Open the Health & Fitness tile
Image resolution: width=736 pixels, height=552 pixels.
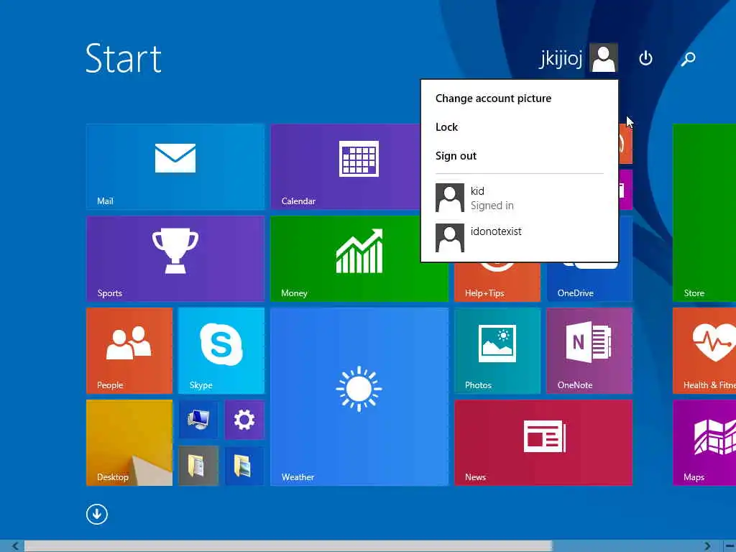pos(704,350)
